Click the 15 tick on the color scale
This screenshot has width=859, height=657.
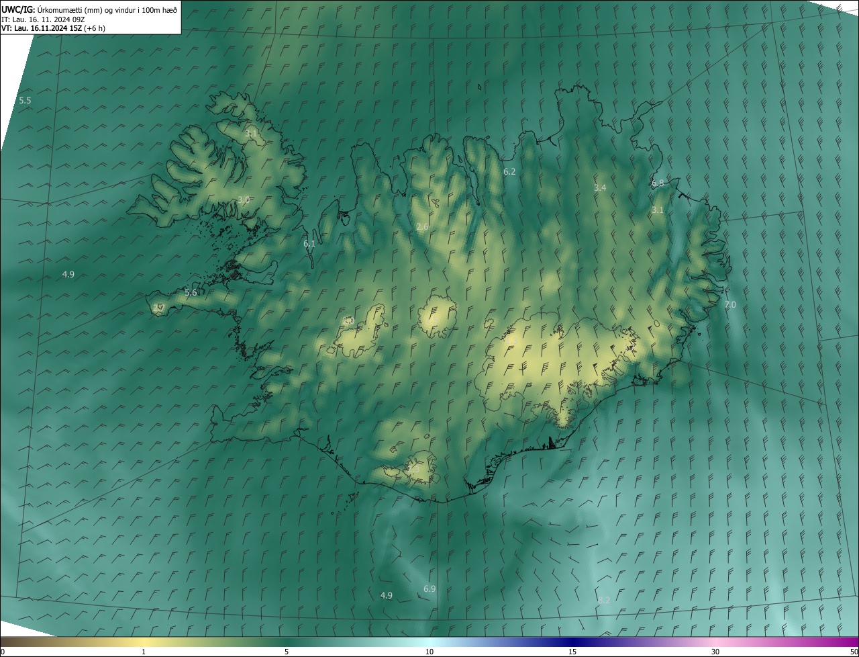(x=572, y=652)
